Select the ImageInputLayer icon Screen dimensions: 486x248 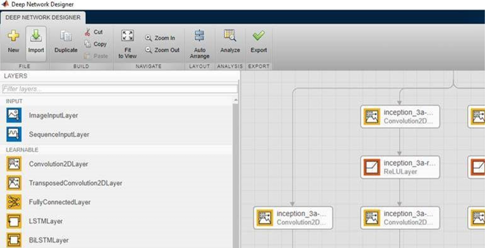coord(14,115)
